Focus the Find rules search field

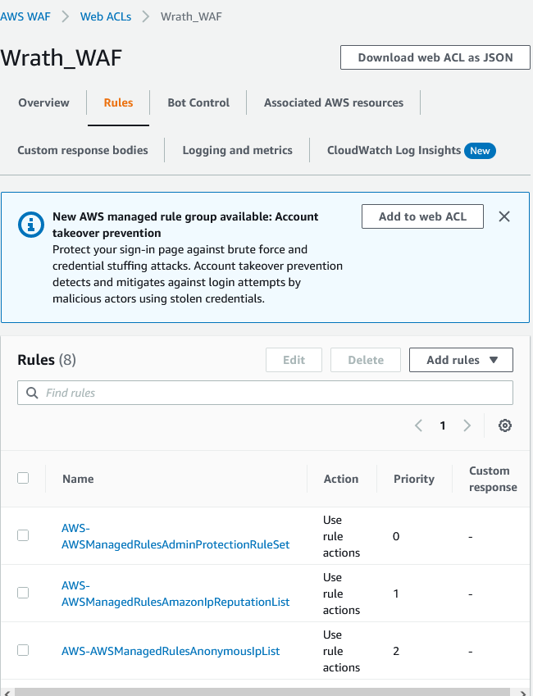coord(271,393)
